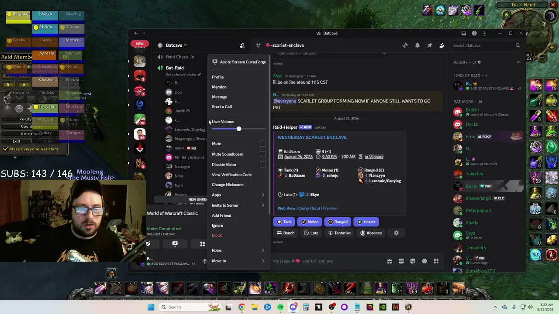This screenshot has height=314, width=559.
Task: Click the Discord back arrow
Action: (136, 33)
